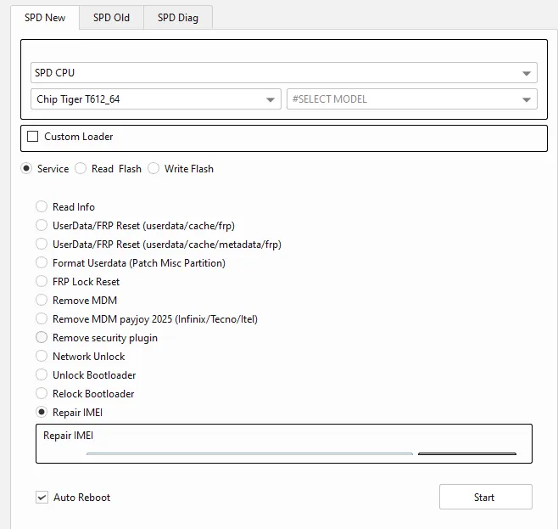
Task: Select the Write Flash mode radio button
Action: 153,169
